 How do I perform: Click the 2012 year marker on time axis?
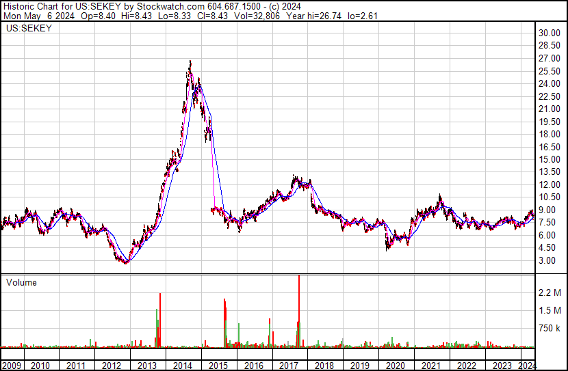click(x=112, y=366)
